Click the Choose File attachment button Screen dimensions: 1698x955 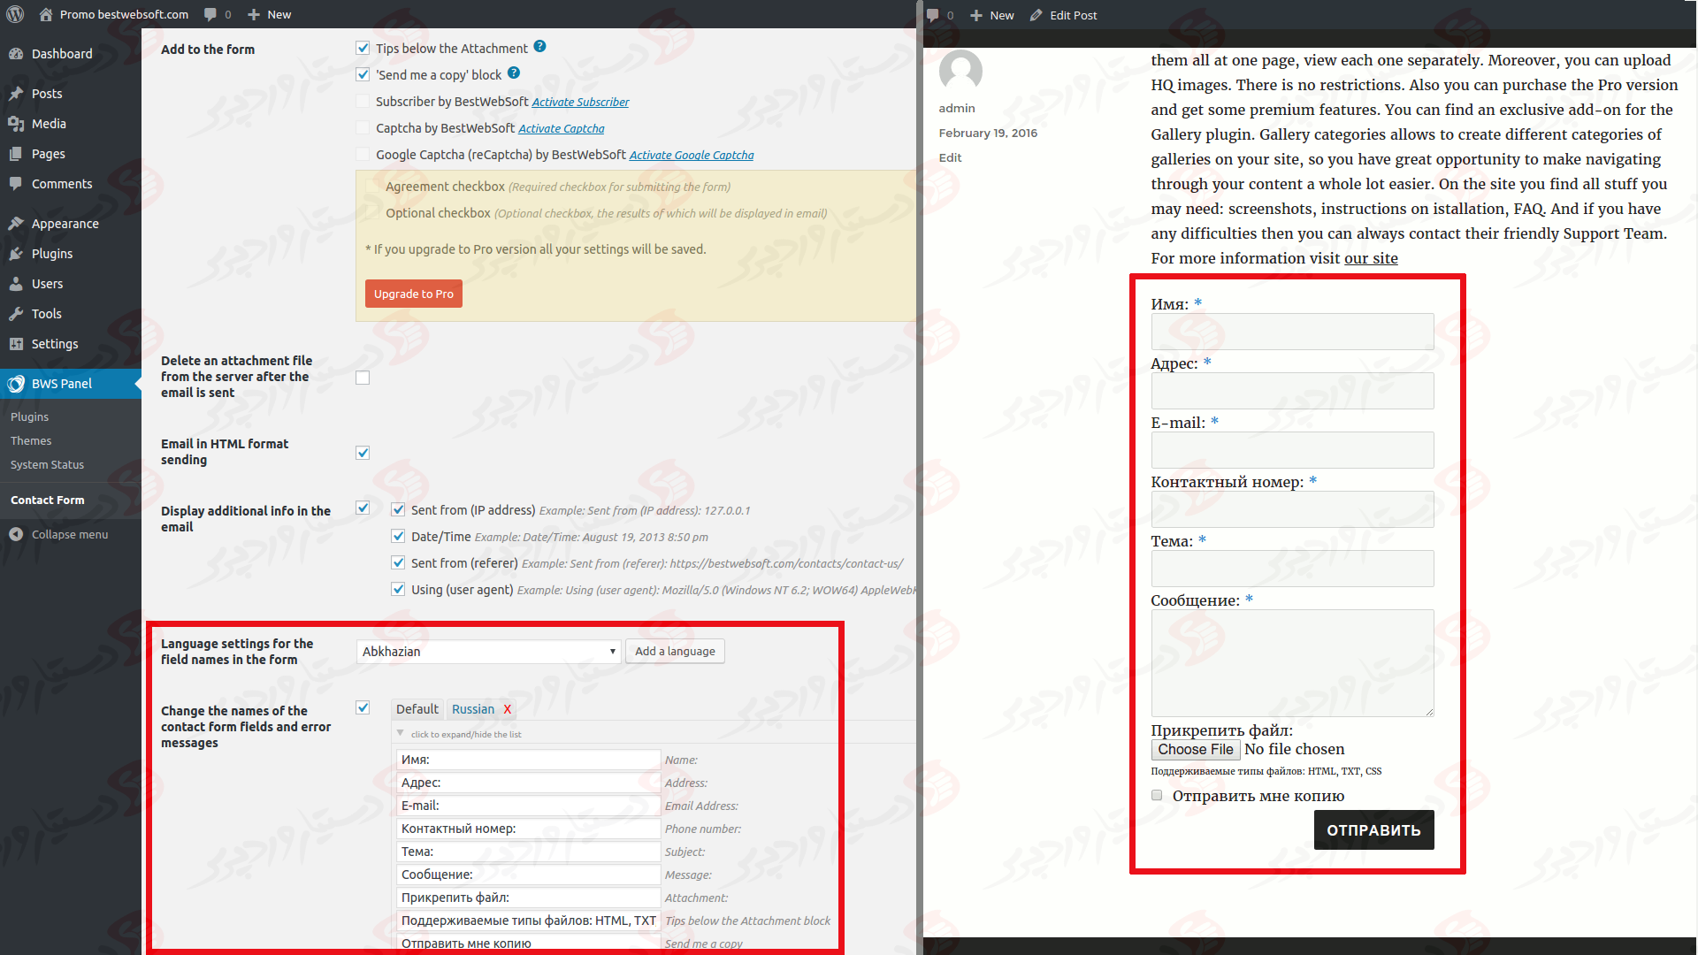coord(1194,749)
